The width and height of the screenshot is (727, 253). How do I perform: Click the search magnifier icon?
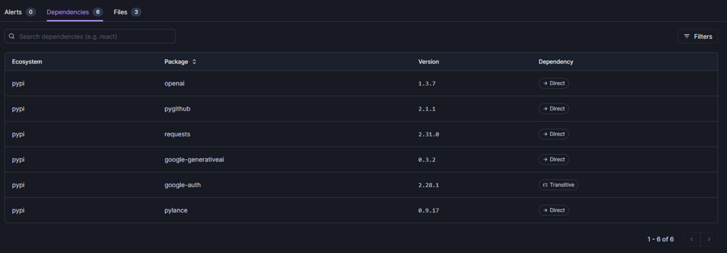click(12, 36)
